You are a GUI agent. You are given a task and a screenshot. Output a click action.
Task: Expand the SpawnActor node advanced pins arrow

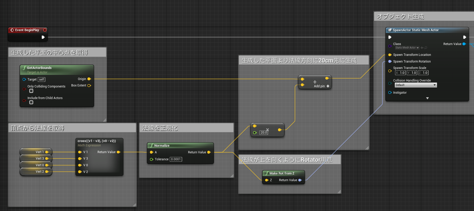pos(427,98)
